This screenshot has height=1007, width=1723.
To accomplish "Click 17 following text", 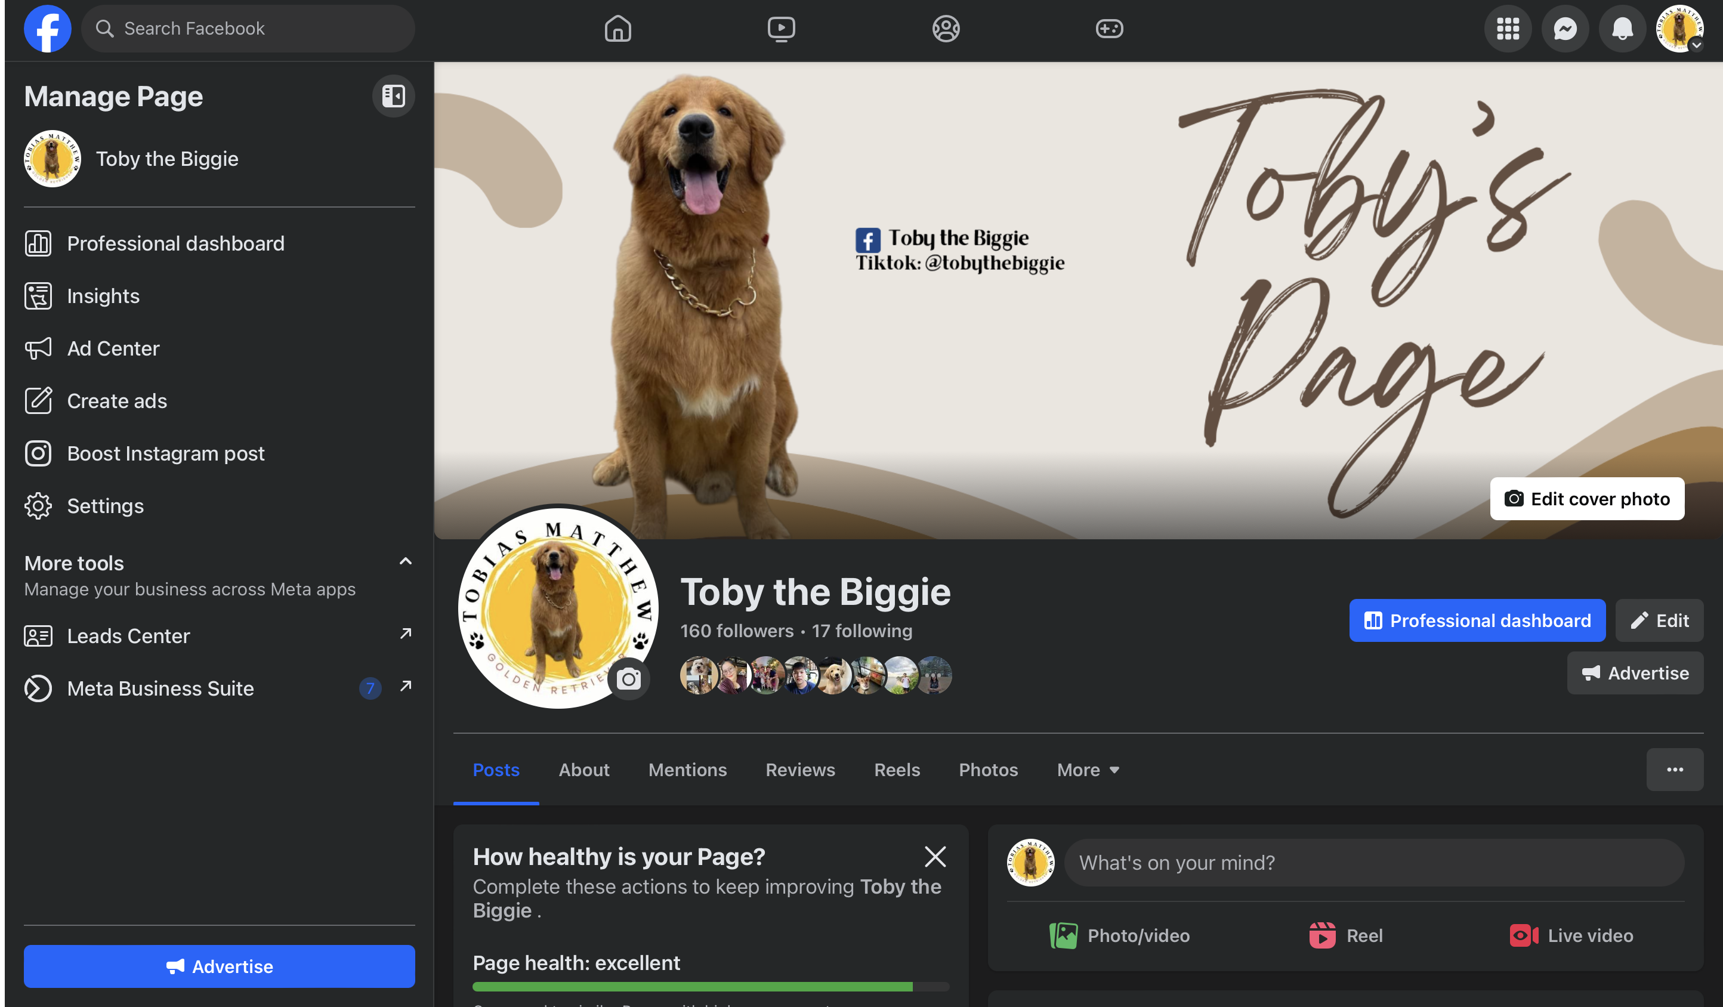I will point(861,631).
